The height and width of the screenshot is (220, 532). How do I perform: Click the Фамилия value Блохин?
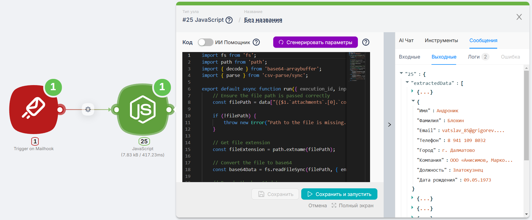click(x=456, y=121)
